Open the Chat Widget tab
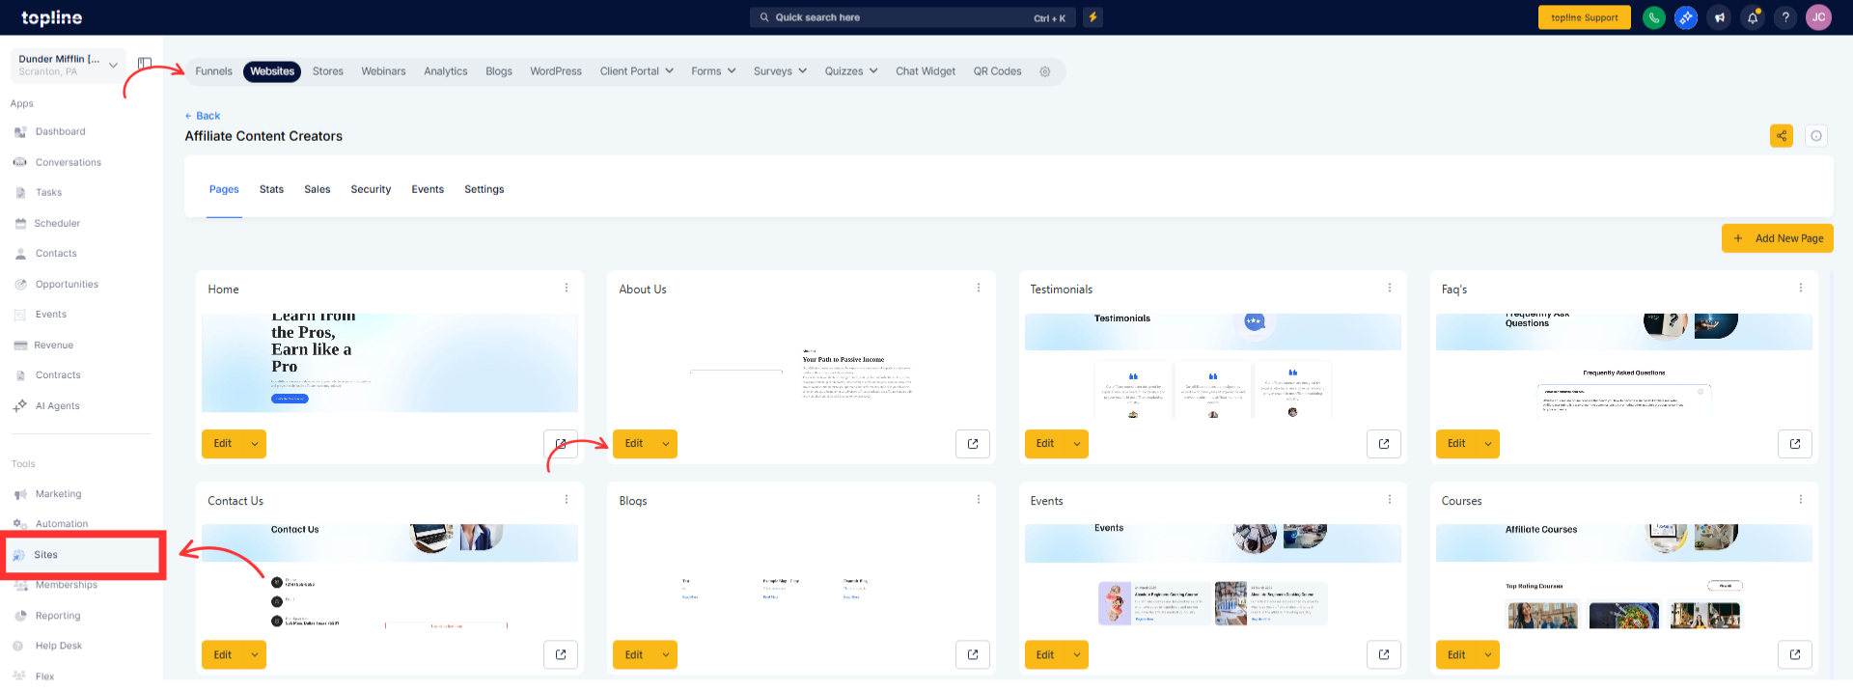 926,71
